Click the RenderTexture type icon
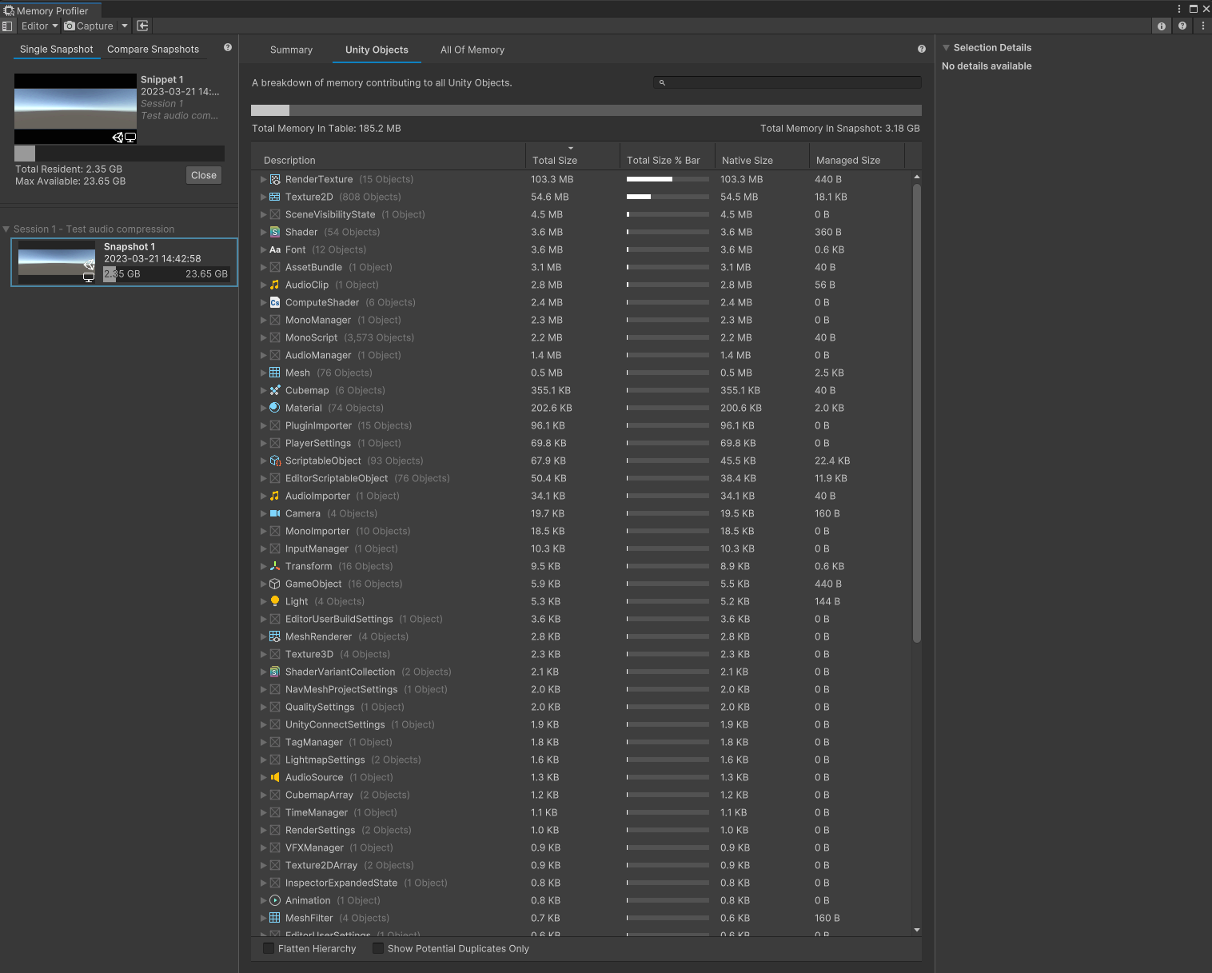 275,180
